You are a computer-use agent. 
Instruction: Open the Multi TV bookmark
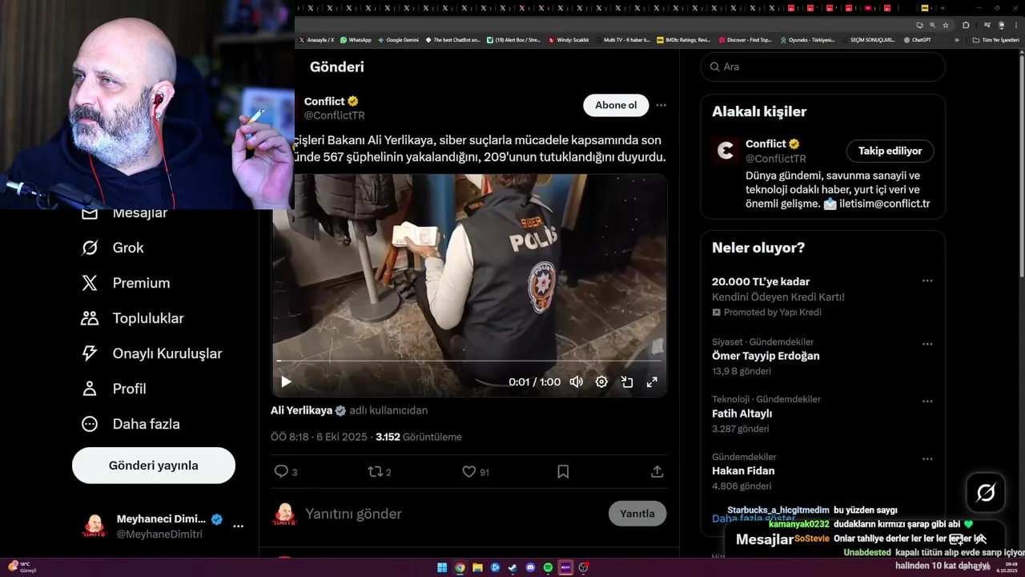pyautogui.click(x=623, y=39)
